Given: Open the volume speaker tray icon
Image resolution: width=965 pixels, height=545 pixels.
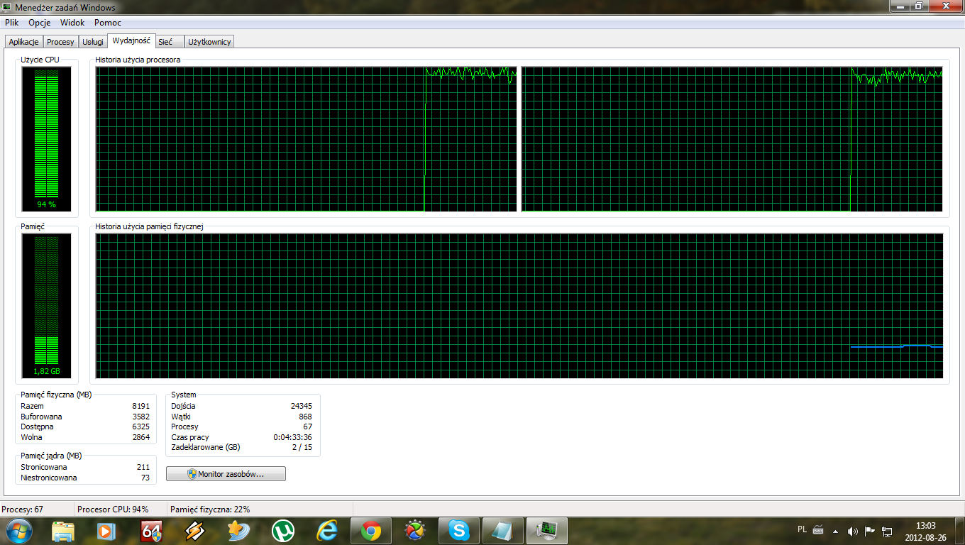Looking at the screenshot, I should [853, 531].
